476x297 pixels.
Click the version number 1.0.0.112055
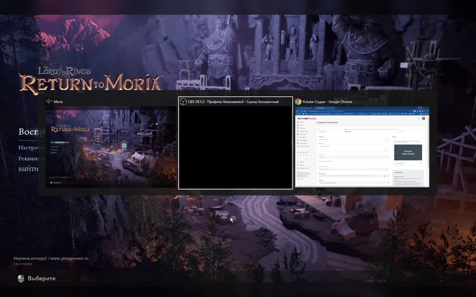pos(23,264)
